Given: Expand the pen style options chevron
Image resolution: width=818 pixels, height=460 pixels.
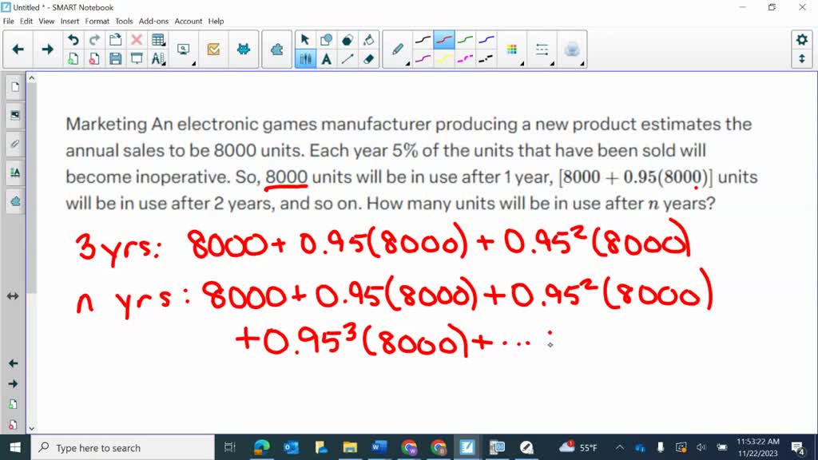Looking at the screenshot, I should [407, 64].
